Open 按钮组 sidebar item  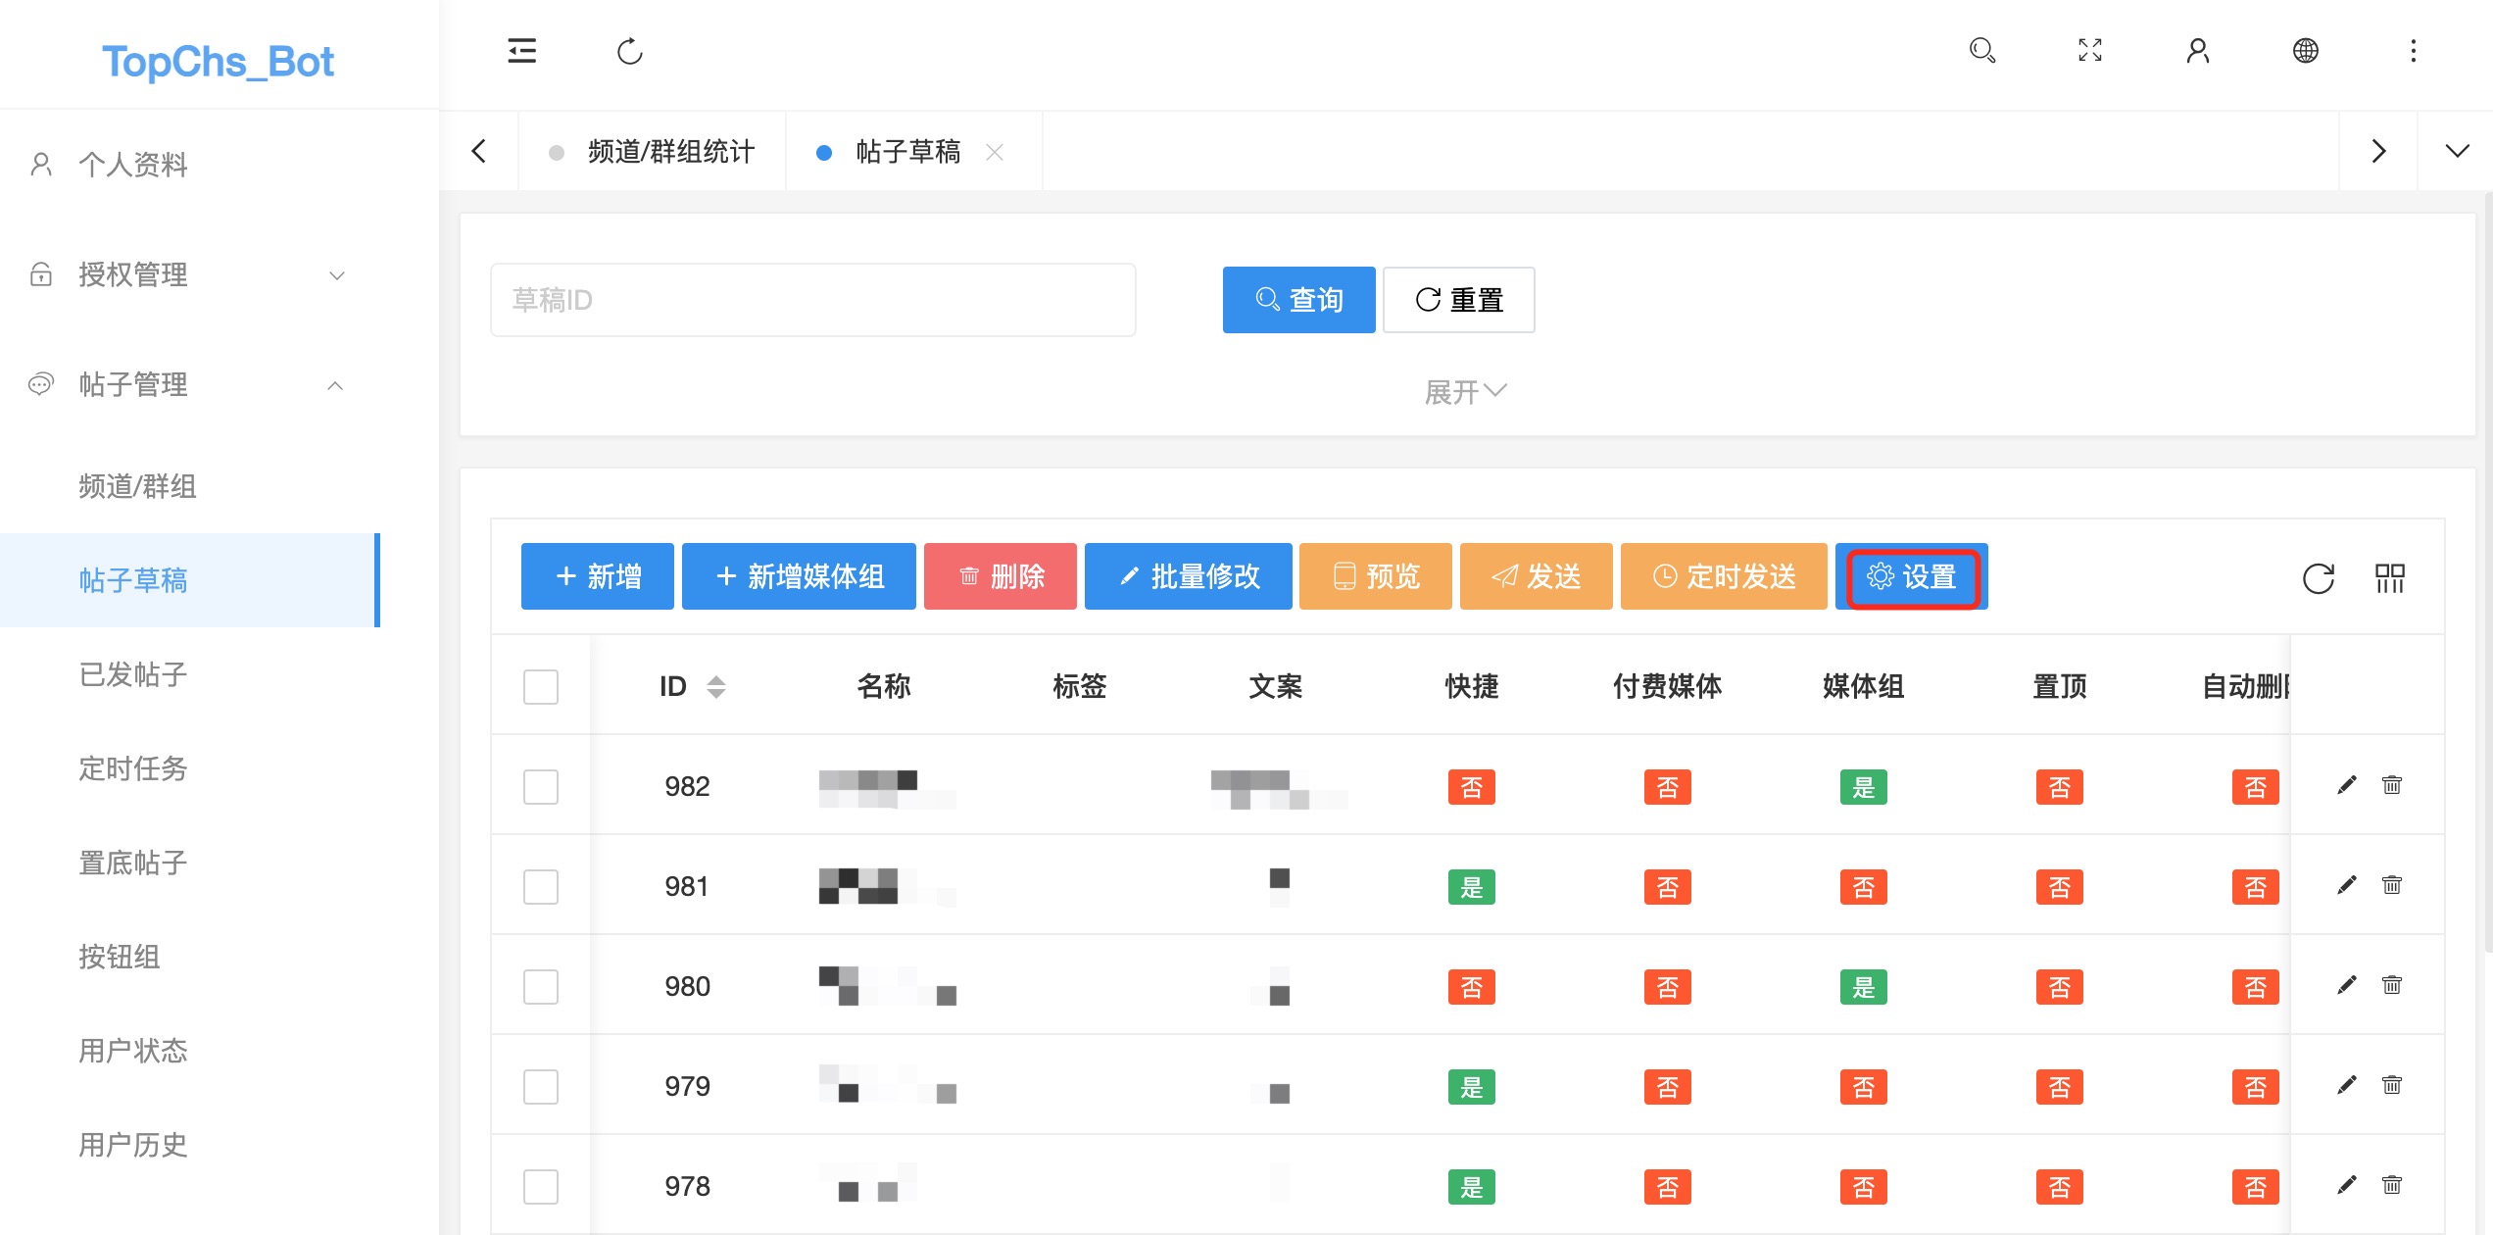pos(190,957)
